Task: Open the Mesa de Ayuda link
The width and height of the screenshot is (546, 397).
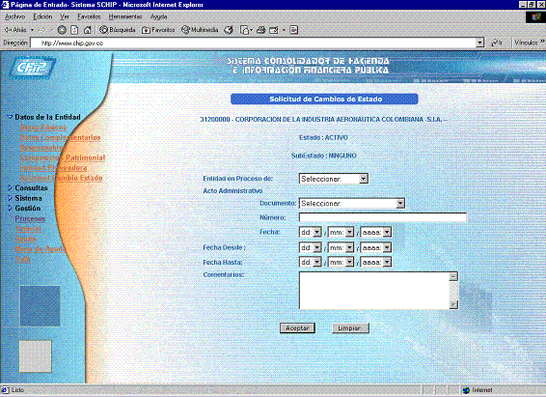Action: [40, 249]
